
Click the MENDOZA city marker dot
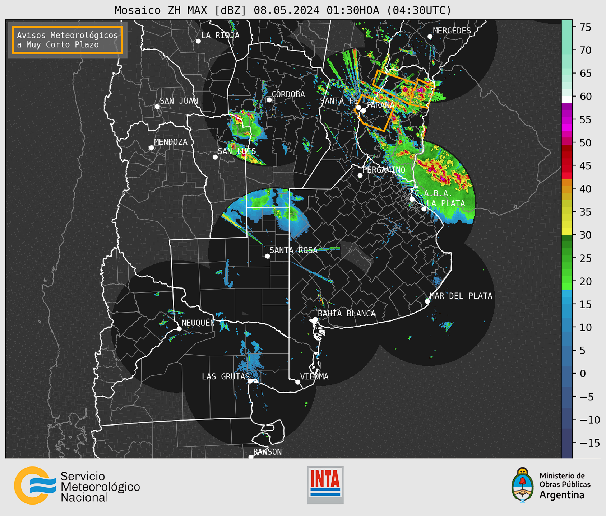click(x=151, y=148)
